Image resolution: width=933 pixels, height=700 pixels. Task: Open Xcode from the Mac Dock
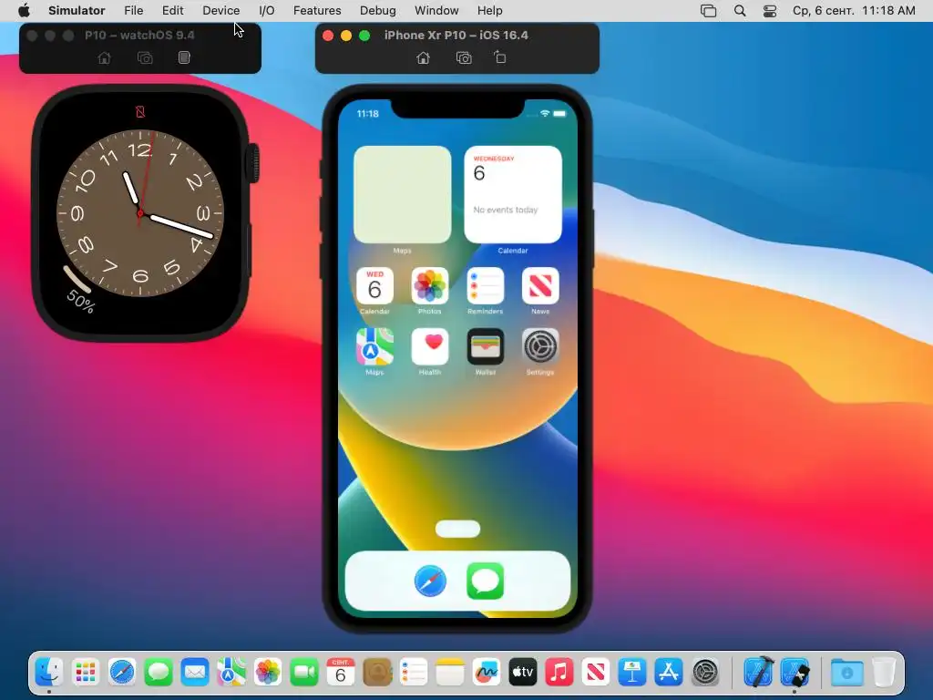(x=759, y=672)
